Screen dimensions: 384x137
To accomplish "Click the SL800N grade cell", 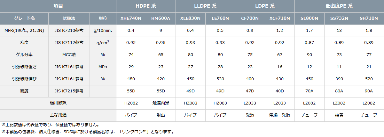I will coord(310,18).
